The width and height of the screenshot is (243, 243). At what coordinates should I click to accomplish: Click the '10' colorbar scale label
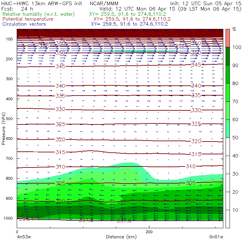(235, 210)
